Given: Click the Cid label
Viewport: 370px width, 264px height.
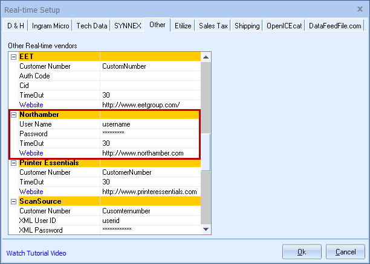Looking at the screenshot, I should click(x=24, y=86).
